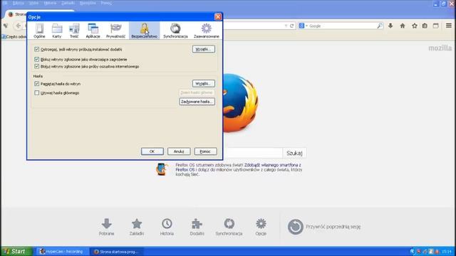This screenshot has height=256, width=456.
Task: Click Przywróć poprzednią sesję restore session button
Action: (x=324, y=227)
